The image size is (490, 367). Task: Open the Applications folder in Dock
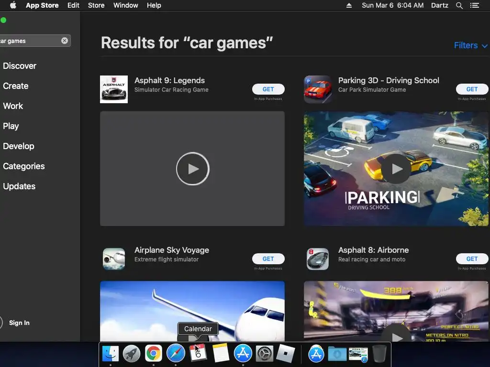coord(316,354)
